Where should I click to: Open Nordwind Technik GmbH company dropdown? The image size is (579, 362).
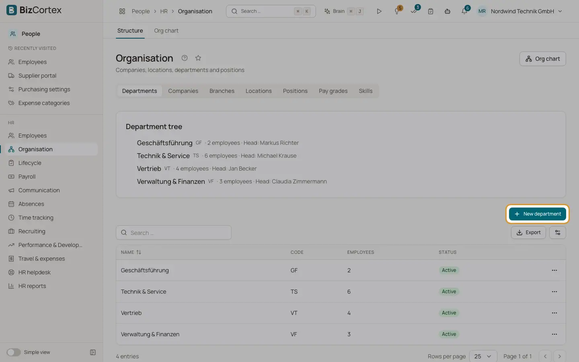[x=519, y=11]
